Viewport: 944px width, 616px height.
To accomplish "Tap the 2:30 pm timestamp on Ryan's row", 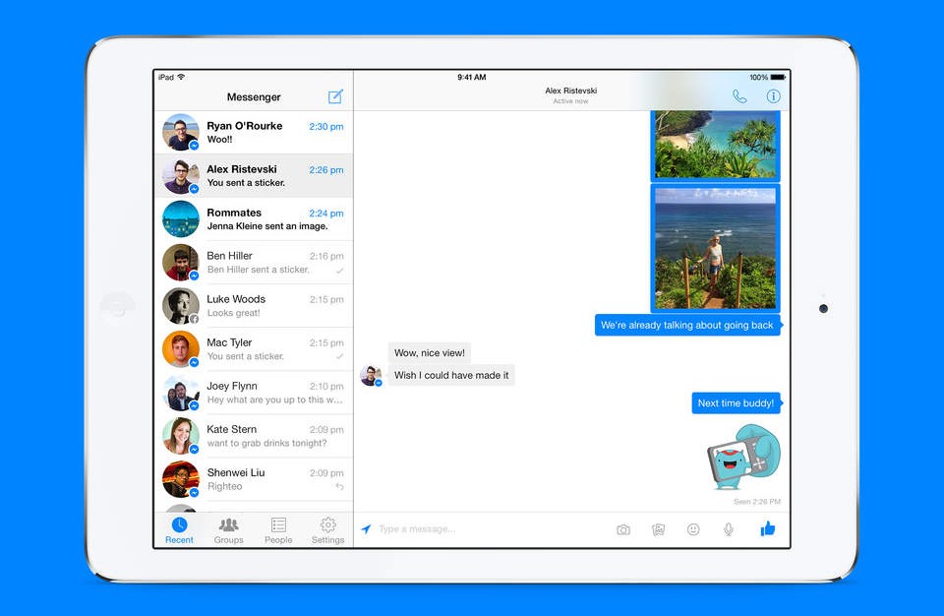I will (x=326, y=127).
